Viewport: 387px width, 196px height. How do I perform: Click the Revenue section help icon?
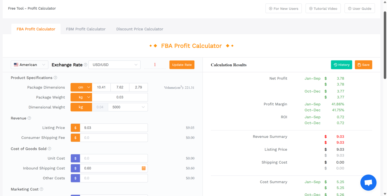[x=29, y=118]
